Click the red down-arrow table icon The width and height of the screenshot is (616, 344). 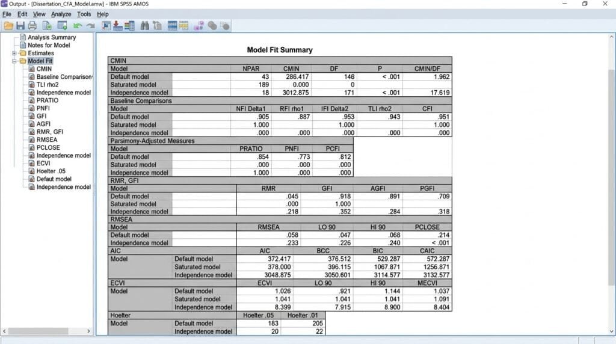coord(117,26)
